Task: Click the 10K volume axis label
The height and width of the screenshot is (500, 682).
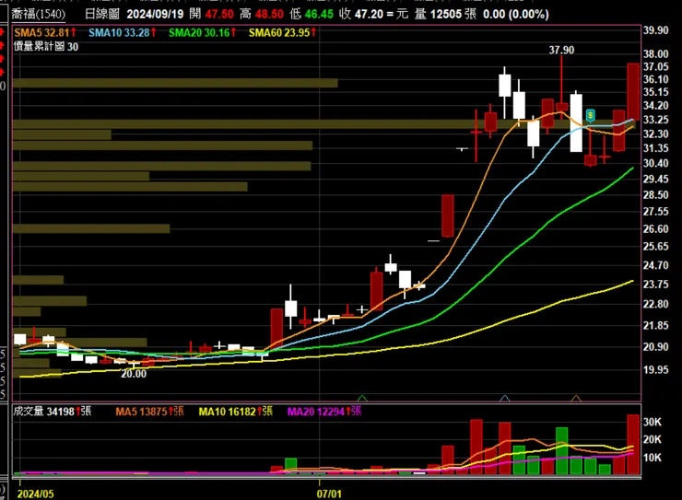Action: (652, 458)
